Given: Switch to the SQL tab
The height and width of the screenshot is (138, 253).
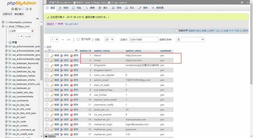Looking at the screenshot, I should [77, 8].
